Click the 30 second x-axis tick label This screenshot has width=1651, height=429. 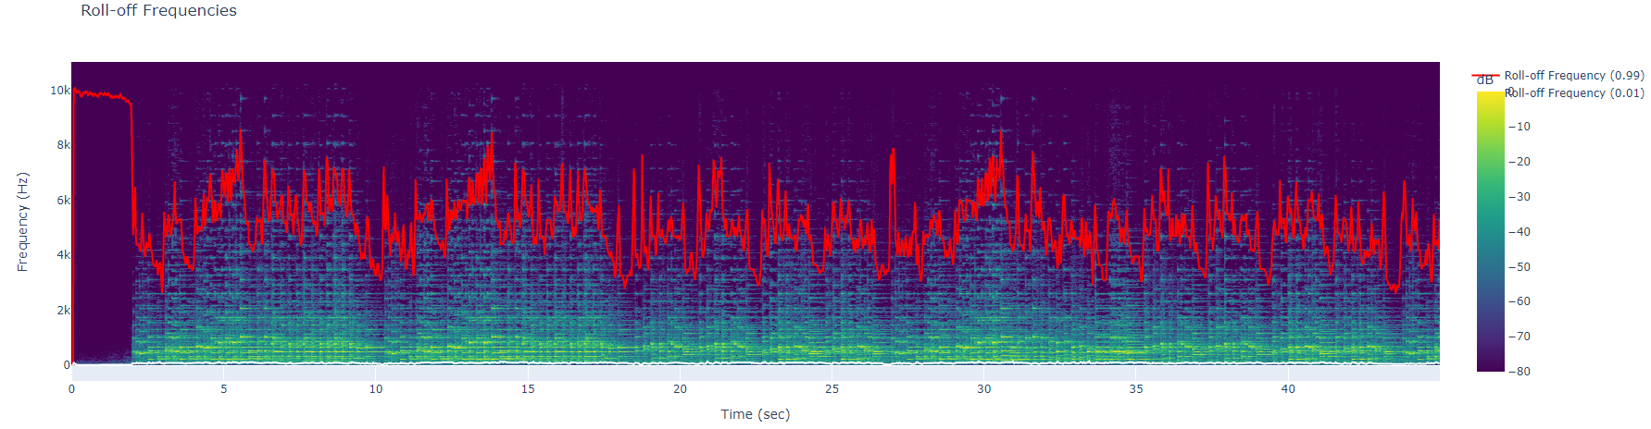tap(983, 389)
